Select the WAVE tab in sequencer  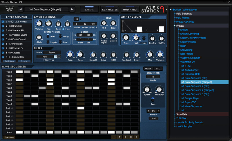[x=148, y=69]
